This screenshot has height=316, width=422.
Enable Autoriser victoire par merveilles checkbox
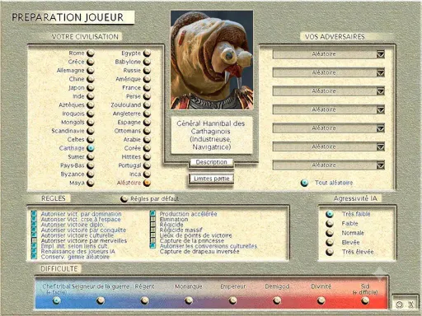point(34,240)
